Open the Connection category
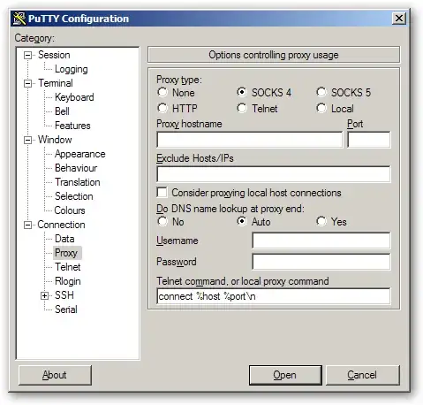423x405 pixels. tap(61, 225)
